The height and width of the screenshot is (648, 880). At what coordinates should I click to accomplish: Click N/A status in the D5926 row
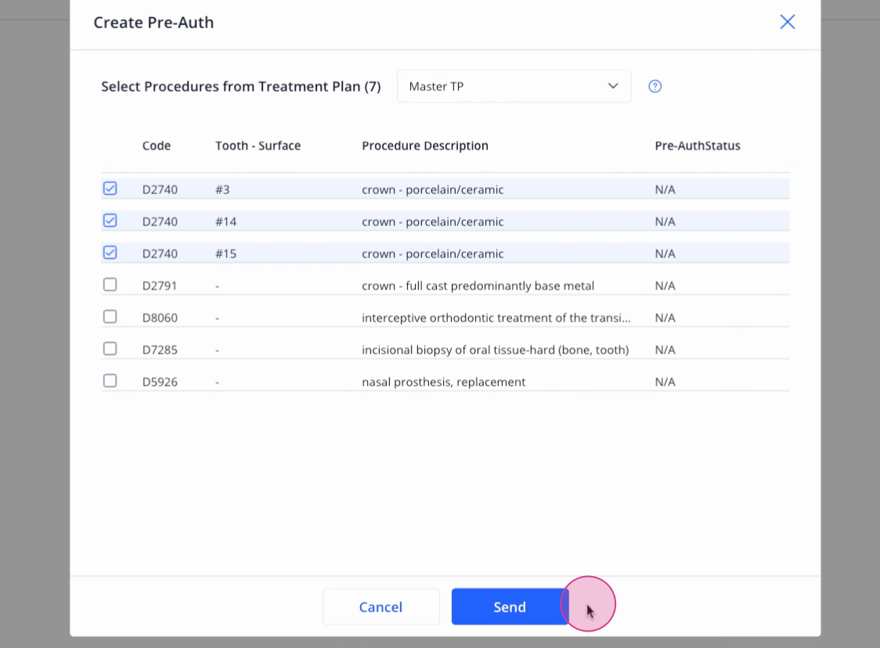pyautogui.click(x=665, y=381)
